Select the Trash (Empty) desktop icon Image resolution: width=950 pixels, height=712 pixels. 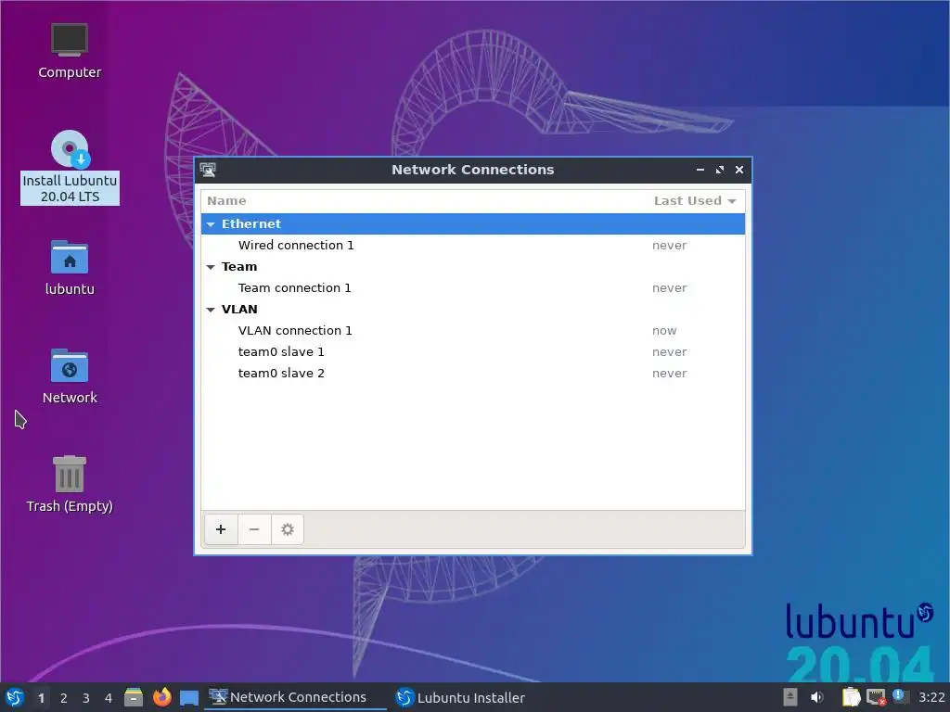coord(70,484)
